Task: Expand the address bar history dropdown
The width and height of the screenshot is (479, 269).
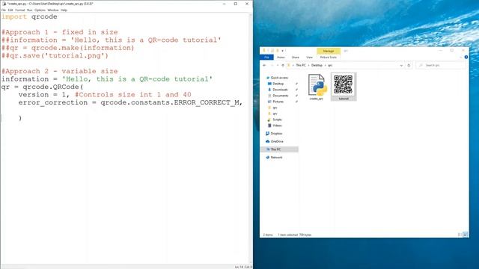Action: [401, 65]
